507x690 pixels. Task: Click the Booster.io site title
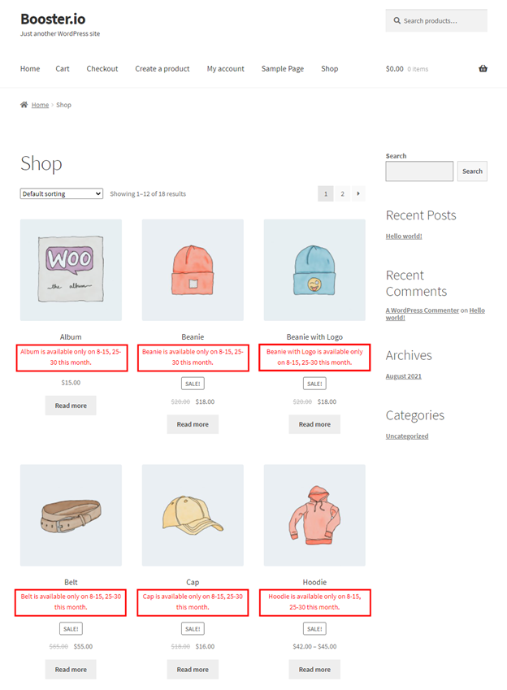pos(53,19)
